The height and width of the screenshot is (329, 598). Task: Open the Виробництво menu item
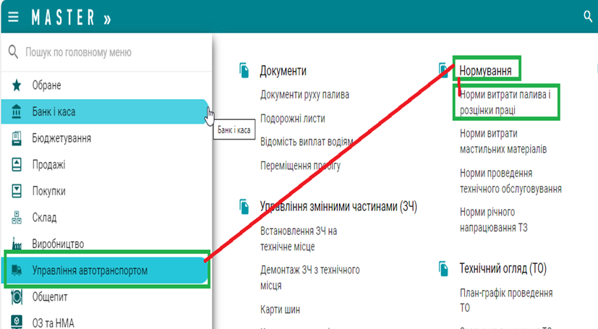(x=58, y=244)
